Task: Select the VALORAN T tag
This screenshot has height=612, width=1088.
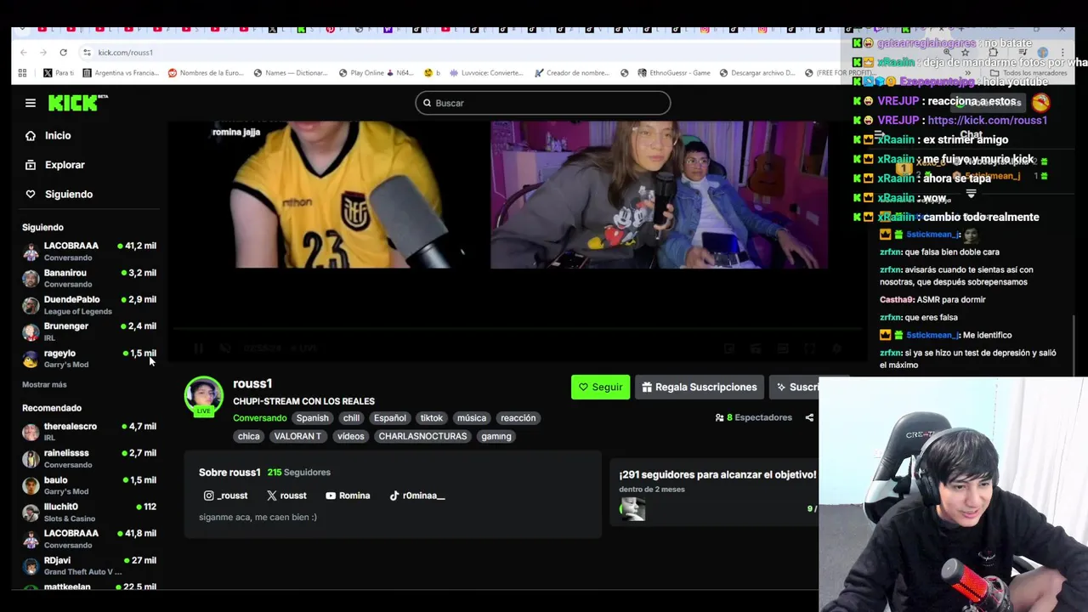Action: (x=297, y=436)
